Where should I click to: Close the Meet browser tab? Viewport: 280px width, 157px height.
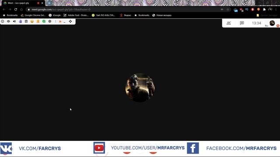[x=42, y=3]
